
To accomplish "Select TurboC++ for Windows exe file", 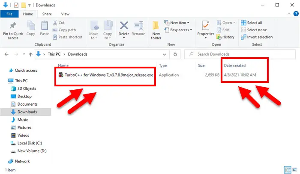I will [106, 75].
